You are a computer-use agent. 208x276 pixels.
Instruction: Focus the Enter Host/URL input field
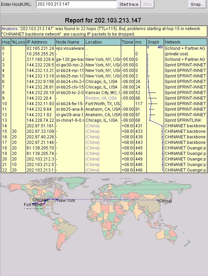[76, 4]
